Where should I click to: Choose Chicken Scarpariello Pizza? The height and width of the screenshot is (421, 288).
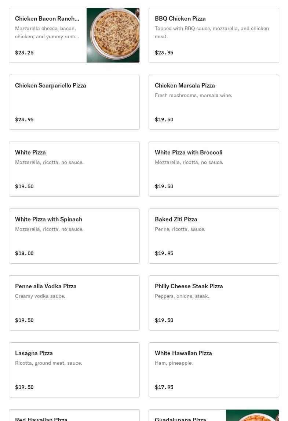[x=74, y=102]
